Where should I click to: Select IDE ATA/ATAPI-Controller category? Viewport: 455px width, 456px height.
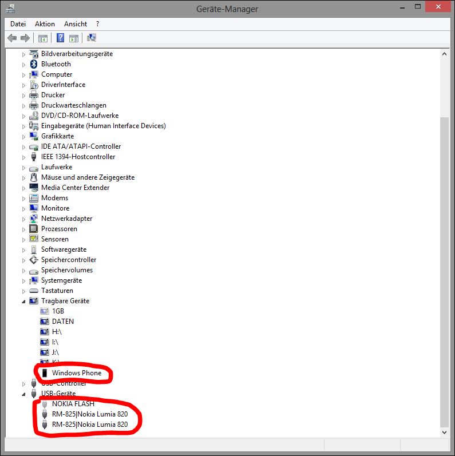click(x=81, y=146)
